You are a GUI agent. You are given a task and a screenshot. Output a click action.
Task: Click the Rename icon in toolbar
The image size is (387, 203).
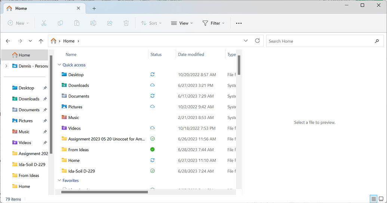pos(93,23)
